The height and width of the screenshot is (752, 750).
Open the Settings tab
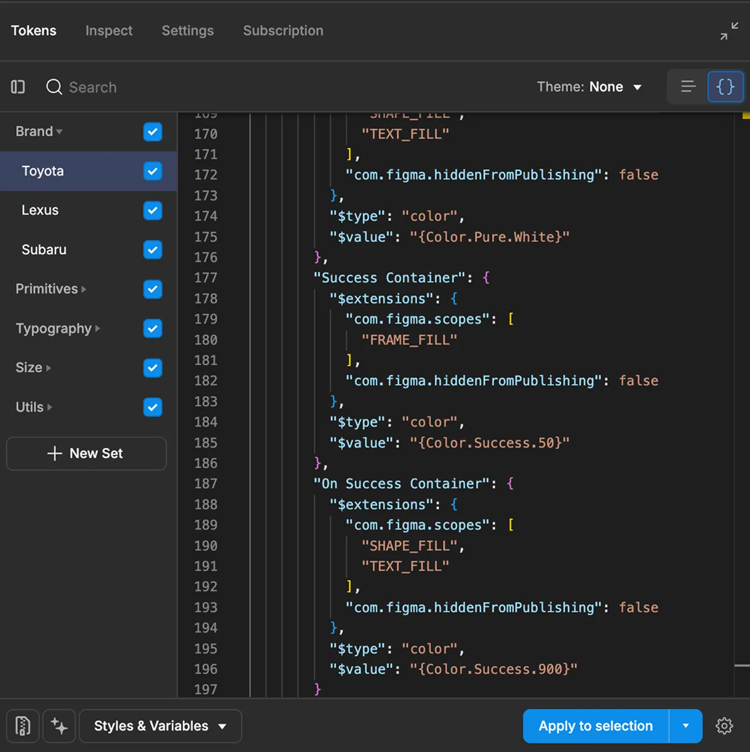[x=187, y=30]
